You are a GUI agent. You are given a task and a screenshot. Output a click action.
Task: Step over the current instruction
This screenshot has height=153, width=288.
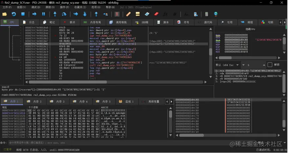point(64,14)
